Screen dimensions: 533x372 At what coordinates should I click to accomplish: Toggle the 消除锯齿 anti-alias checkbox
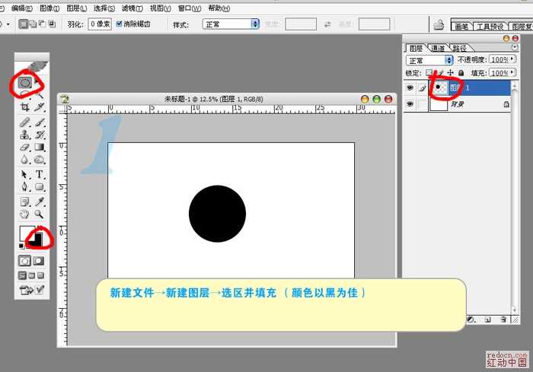pos(119,24)
